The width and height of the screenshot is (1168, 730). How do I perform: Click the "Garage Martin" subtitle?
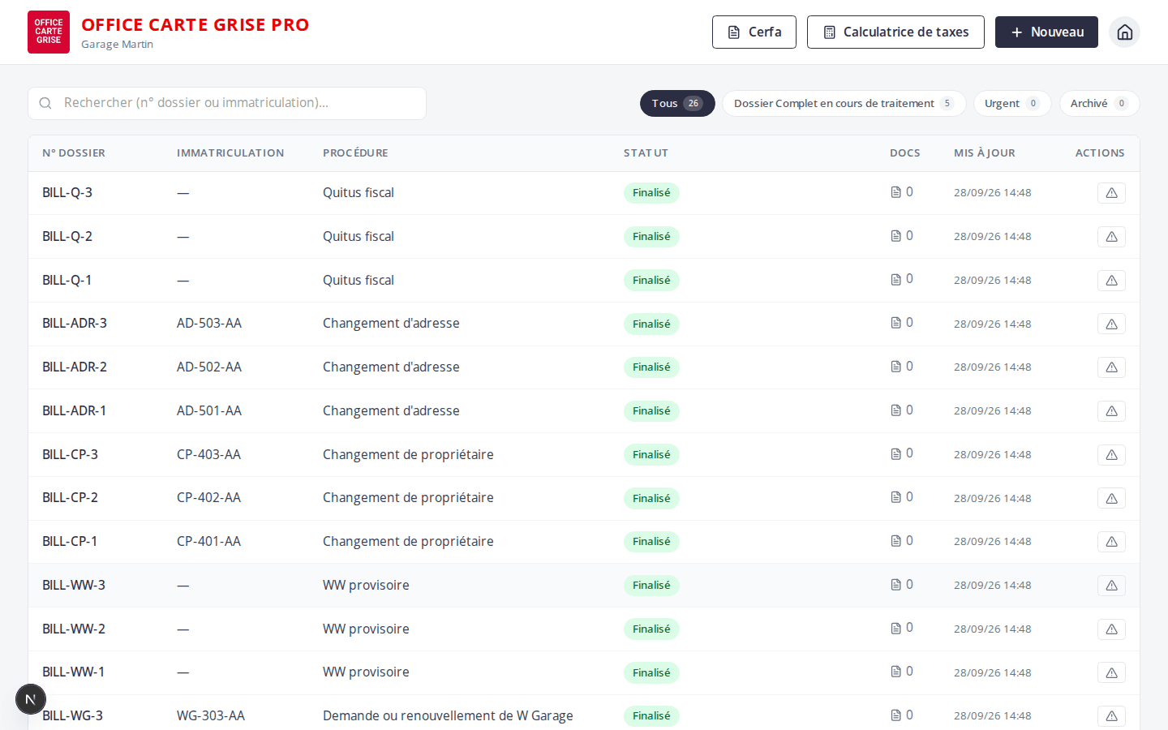pyautogui.click(x=117, y=44)
